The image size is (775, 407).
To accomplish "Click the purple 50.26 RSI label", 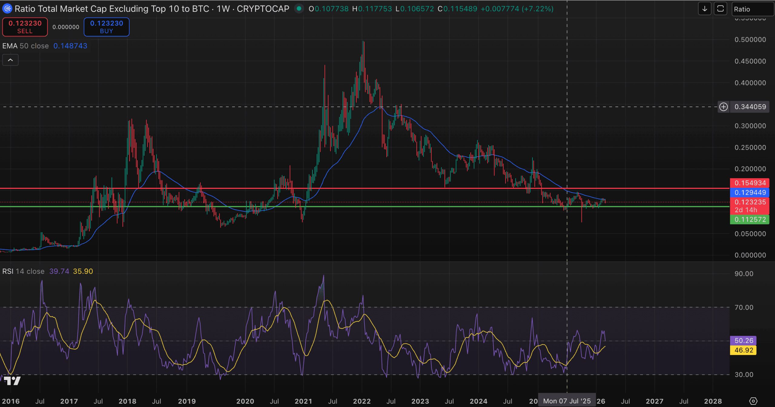I will pos(743,340).
